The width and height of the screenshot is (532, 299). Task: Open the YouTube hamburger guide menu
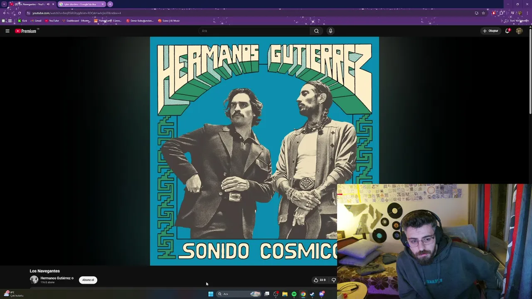pos(7,31)
